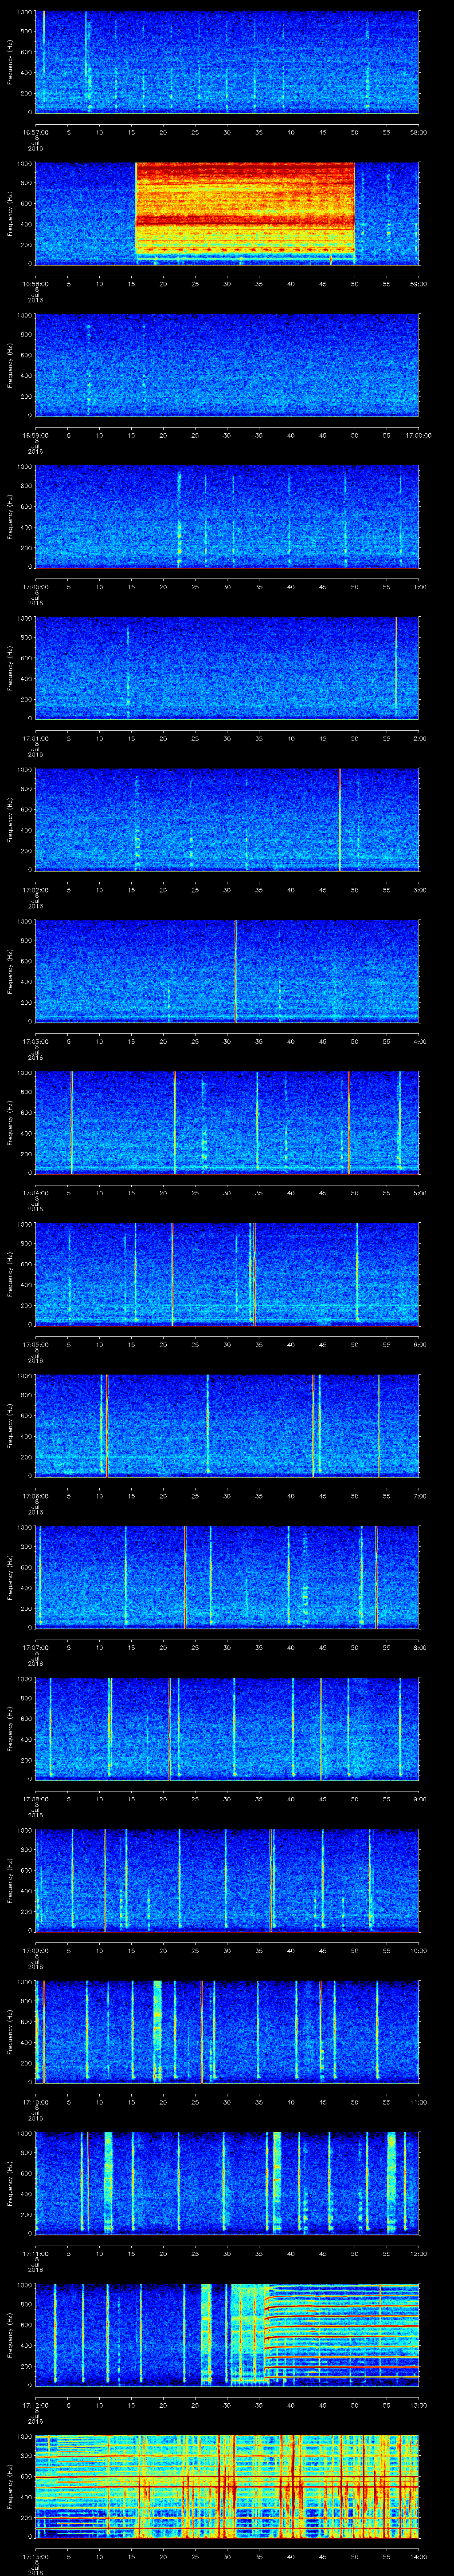This screenshot has height=2576, width=454.
Task: Open the 16:57 spectrogram panel
Action: [227, 62]
